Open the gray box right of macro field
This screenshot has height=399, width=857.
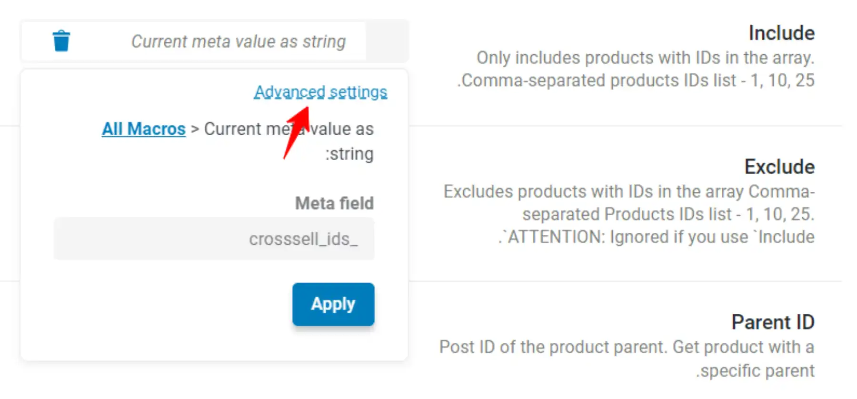pos(387,41)
